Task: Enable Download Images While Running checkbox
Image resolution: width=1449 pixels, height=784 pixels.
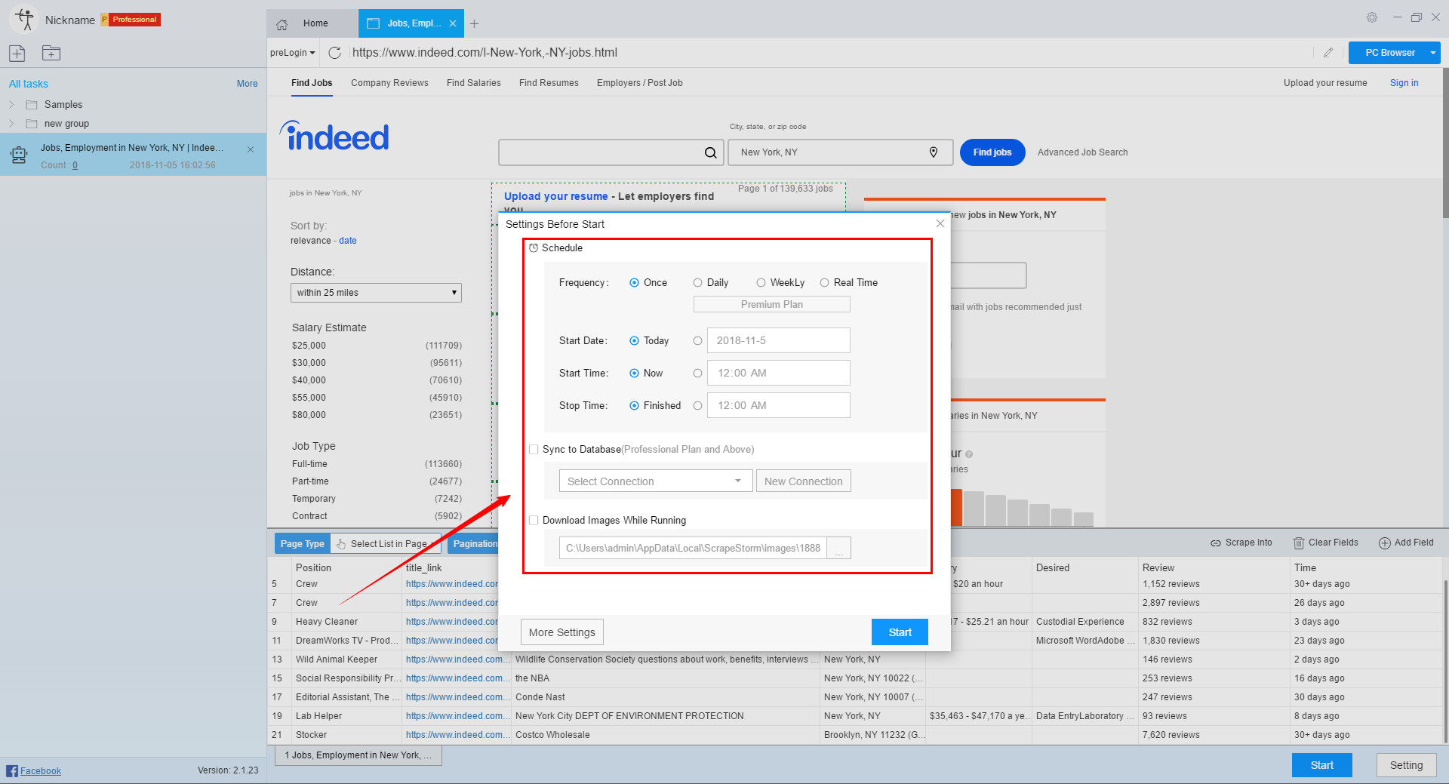Action: click(x=534, y=520)
